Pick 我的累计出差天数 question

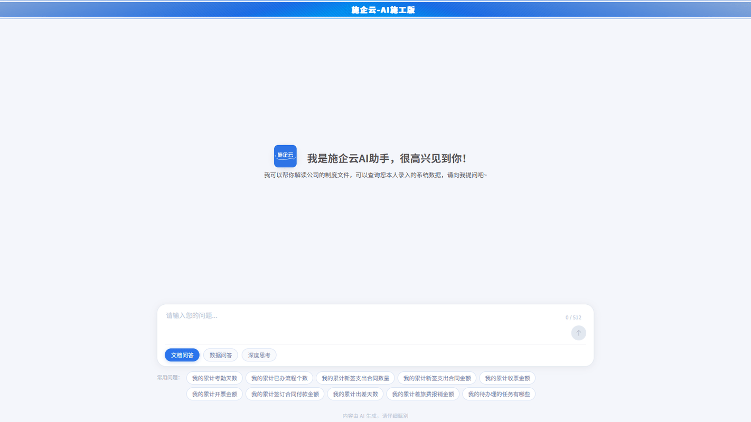tap(355, 394)
